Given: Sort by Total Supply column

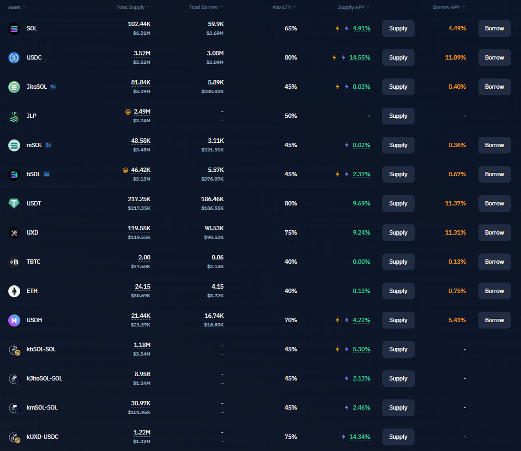Looking at the screenshot, I should 133,7.
